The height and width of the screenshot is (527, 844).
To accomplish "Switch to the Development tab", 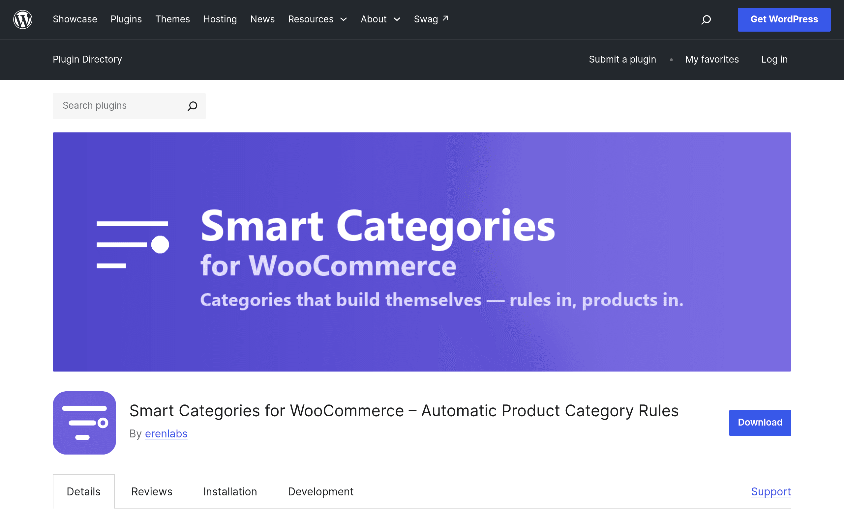I will pos(320,491).
